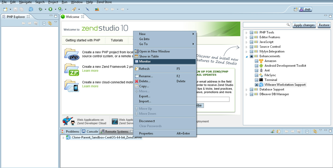The width and height of the screenshot is (333, 168).
Task: Click the PHP project folder icon
Action: point(72,54)
